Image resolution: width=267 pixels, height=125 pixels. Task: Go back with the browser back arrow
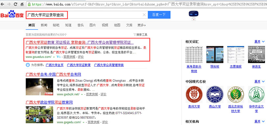(2, 4)
